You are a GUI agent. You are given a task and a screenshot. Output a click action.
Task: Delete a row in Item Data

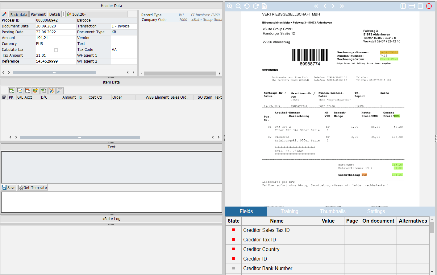click(x=27, y=90)
